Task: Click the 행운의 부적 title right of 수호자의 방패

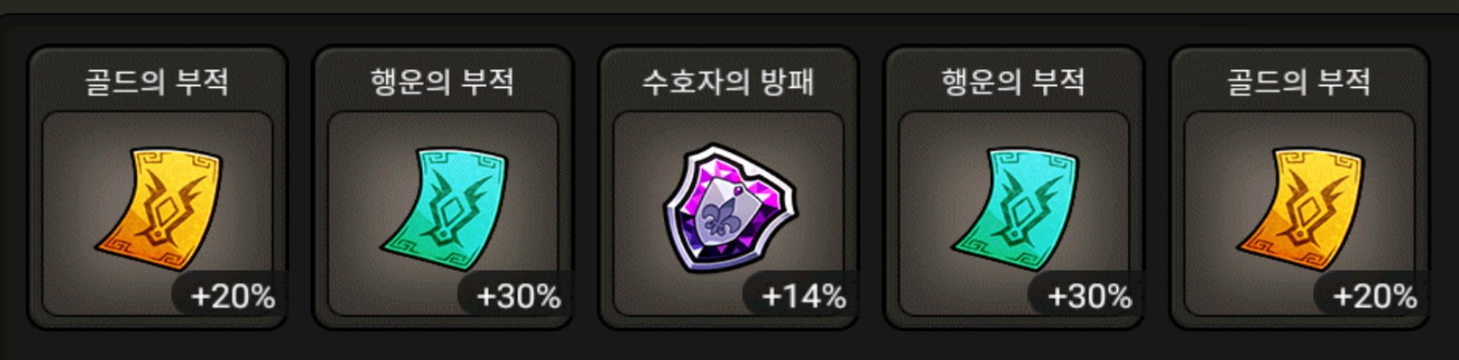Action: [1014, 82]
